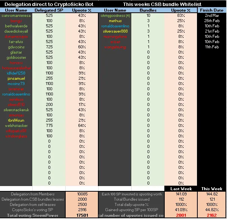This screenshot has width=227, height=219.
Task: Click the 10085 members delegation value
Action: [82, 194]
